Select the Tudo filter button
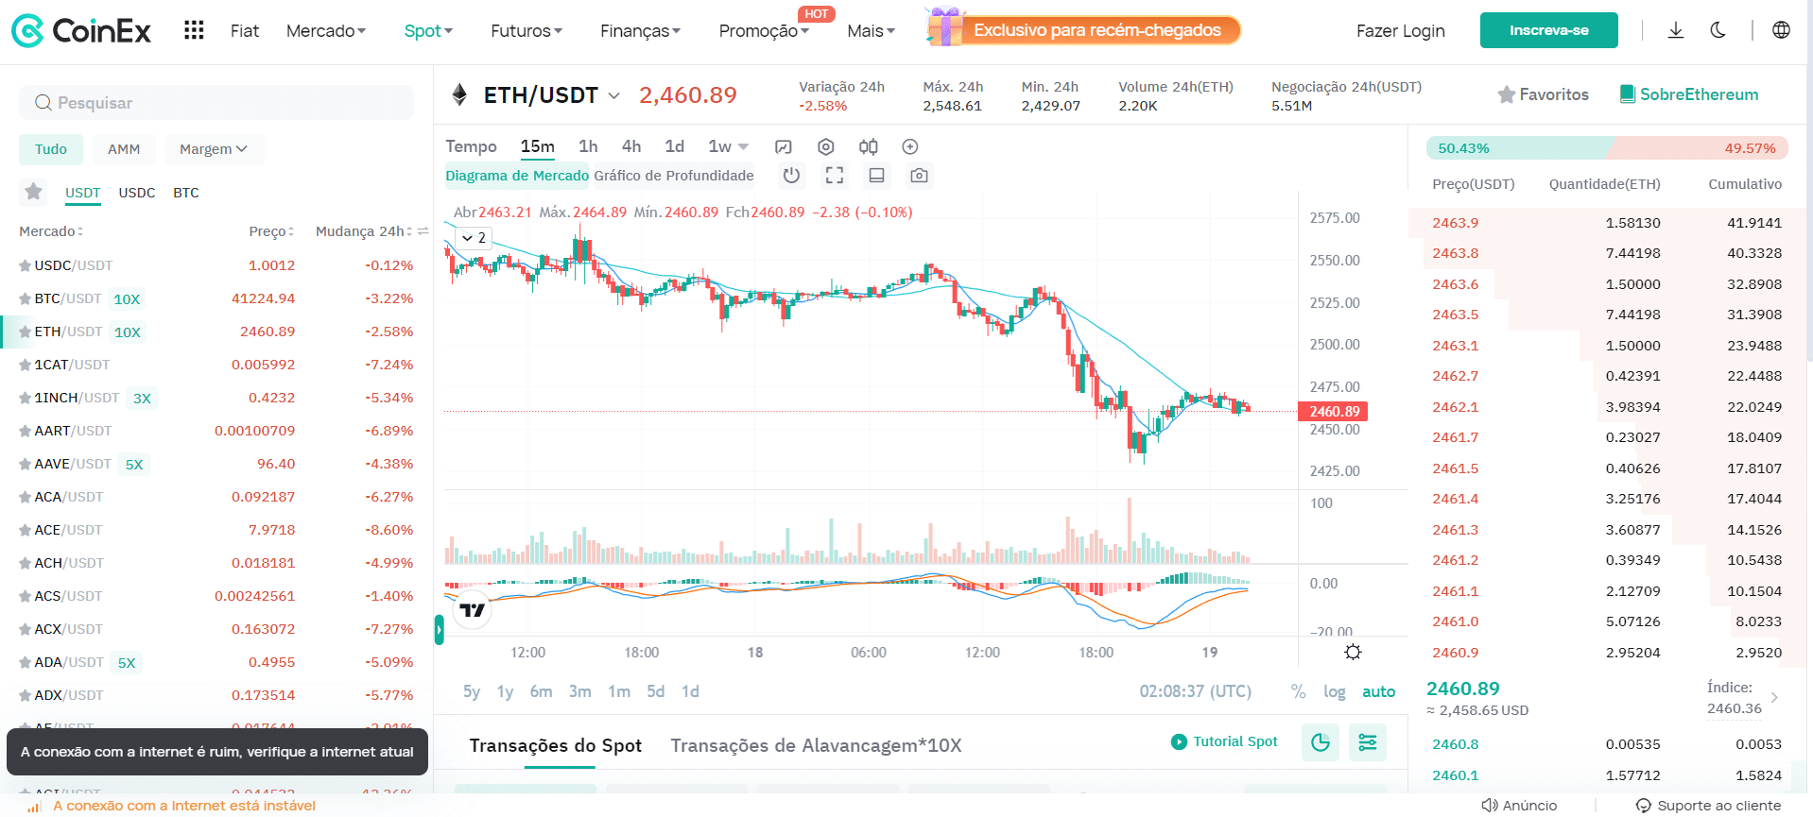Image resolution: width=1813 pixels, height=817 pixels. 51,149
